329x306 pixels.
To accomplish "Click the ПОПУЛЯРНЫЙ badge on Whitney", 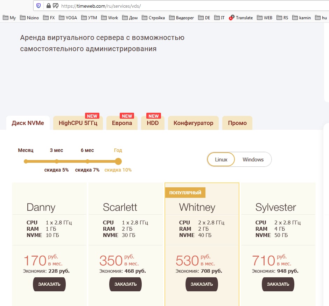I will coord(185,193).
